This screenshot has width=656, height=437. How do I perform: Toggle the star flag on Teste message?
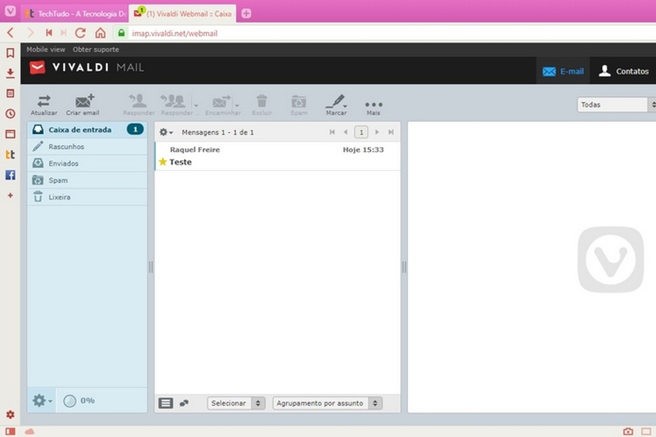click(163, 161)
